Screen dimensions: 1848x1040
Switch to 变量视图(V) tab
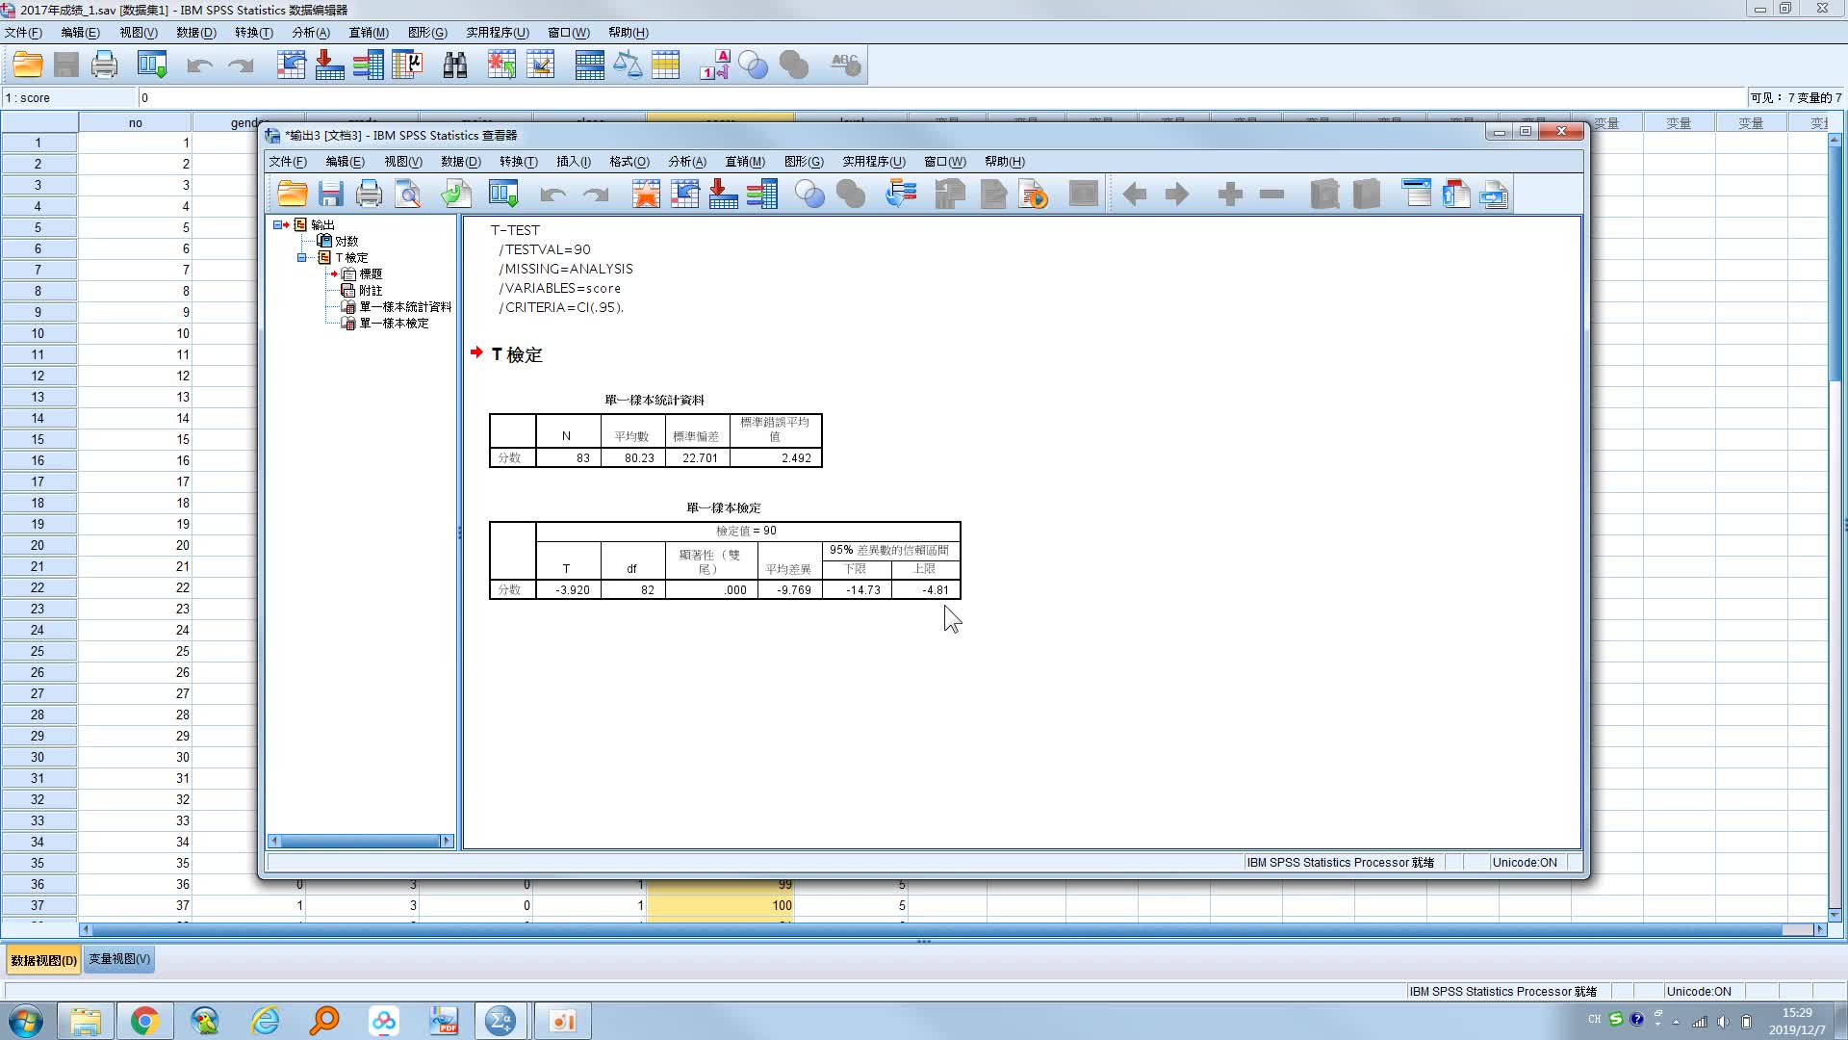tap(119, 959)
